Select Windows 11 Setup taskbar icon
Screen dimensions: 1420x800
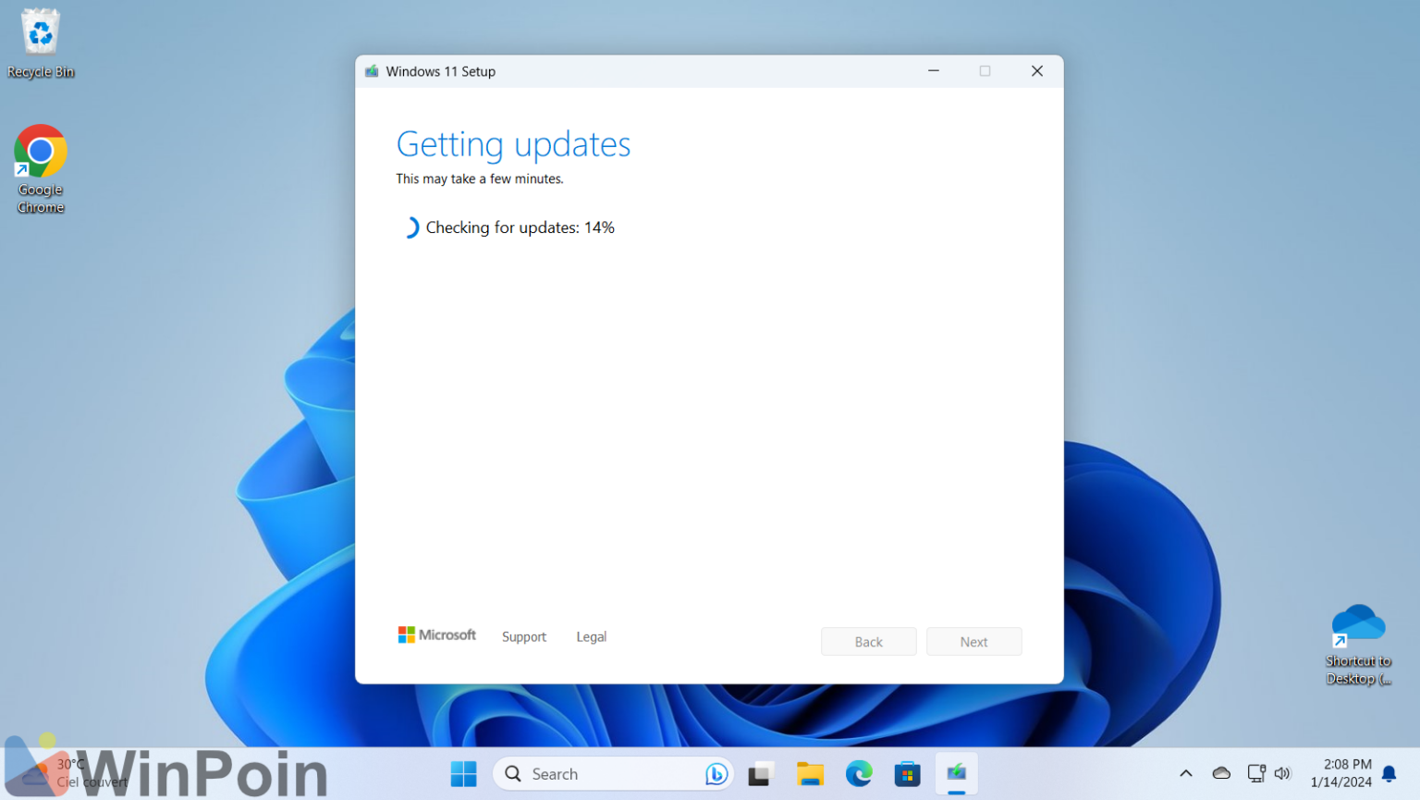pyautogui.click(x=956, y=773)
